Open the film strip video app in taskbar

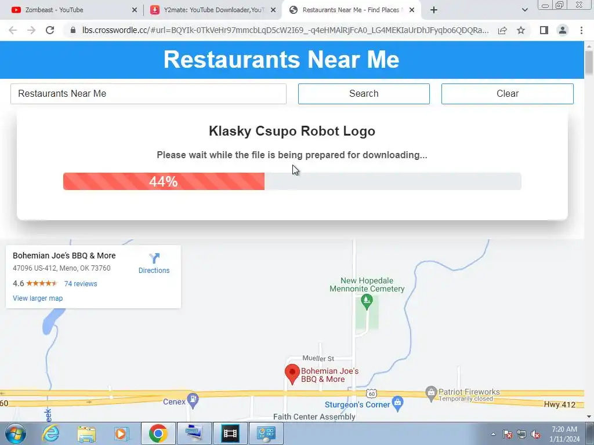[x=230, y=433]
